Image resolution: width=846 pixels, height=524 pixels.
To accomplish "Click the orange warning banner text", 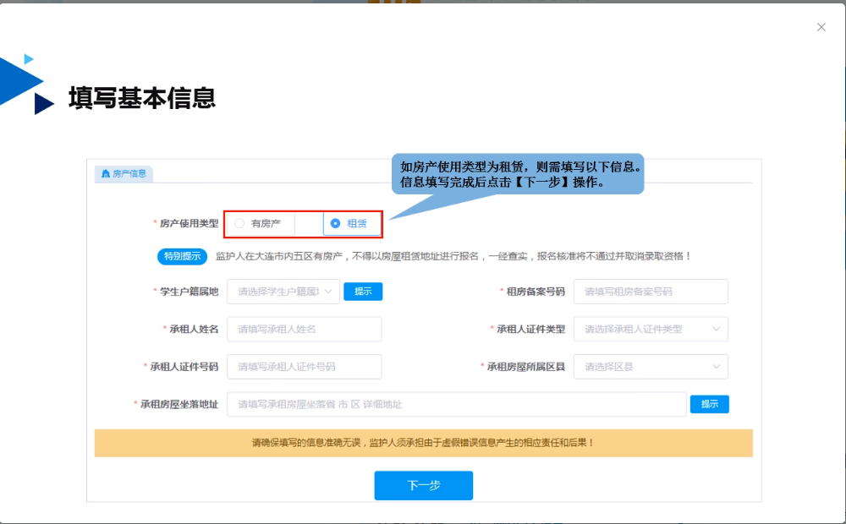I will click(423, 442).
